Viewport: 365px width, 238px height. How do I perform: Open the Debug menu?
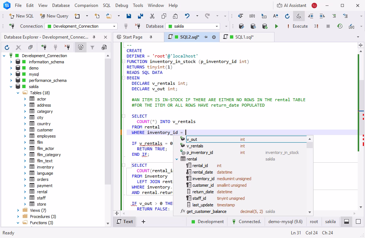[x=122, y=5]
